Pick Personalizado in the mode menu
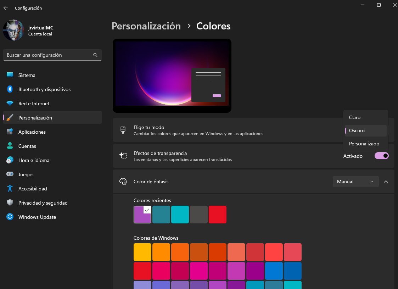398x289 pixels. click(365, 144)
